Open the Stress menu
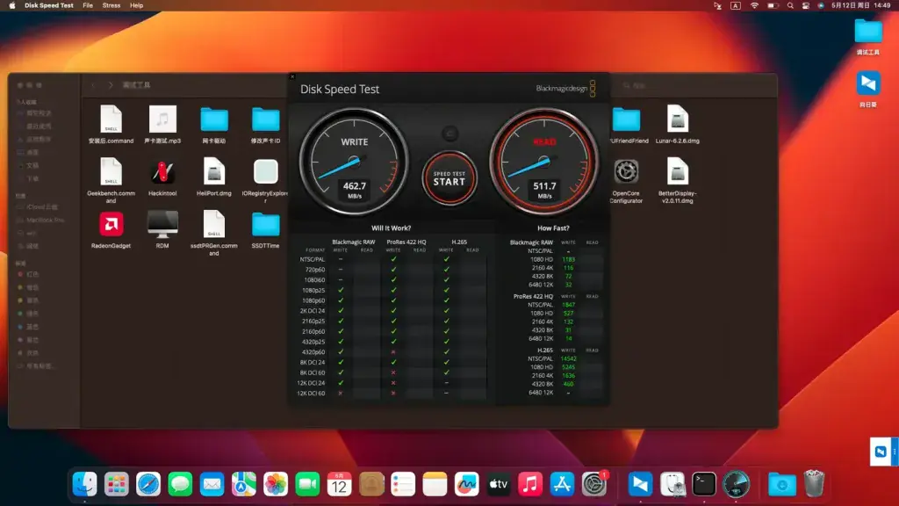This screenshot has width=899, height=506. [x=111, y=5]
